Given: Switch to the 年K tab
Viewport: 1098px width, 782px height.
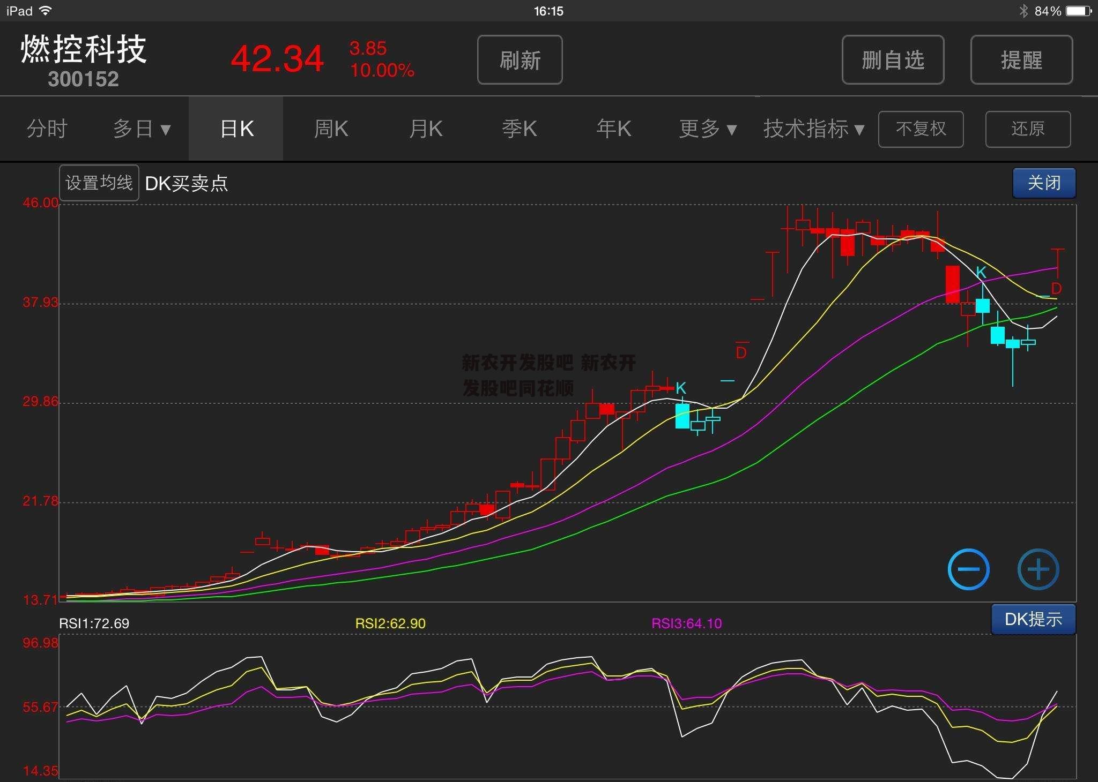Looking at the screenshot, I should point(614,129).
